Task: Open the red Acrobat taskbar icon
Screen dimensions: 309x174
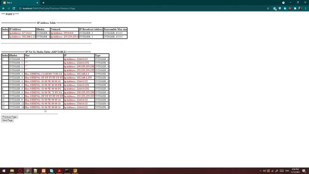Action: pyautogui.click(x=59, y=171)
